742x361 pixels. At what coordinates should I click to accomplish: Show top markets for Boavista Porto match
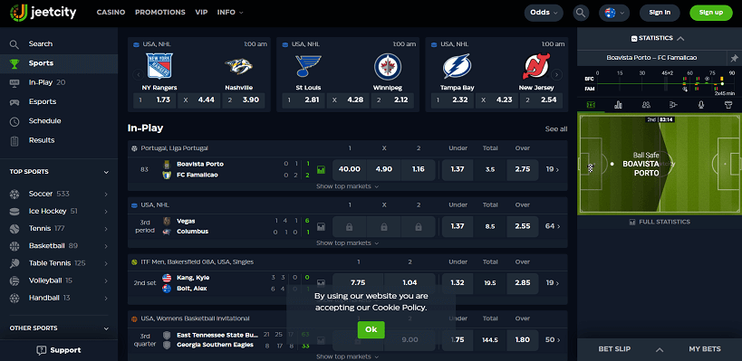[x=347, y=186]
